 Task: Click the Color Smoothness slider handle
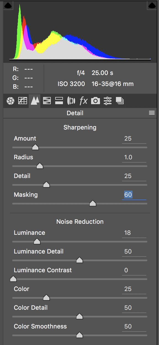(x=79, y=335)
